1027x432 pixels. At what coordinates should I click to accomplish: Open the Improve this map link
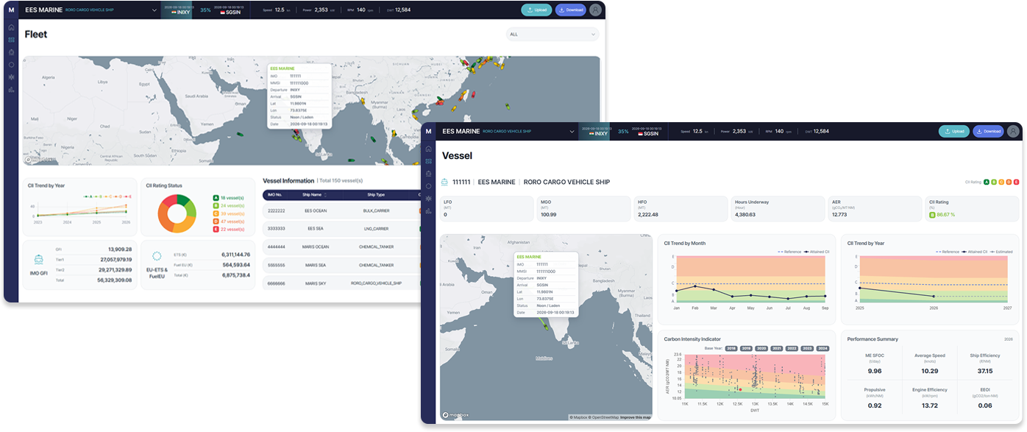coord(635,417)
